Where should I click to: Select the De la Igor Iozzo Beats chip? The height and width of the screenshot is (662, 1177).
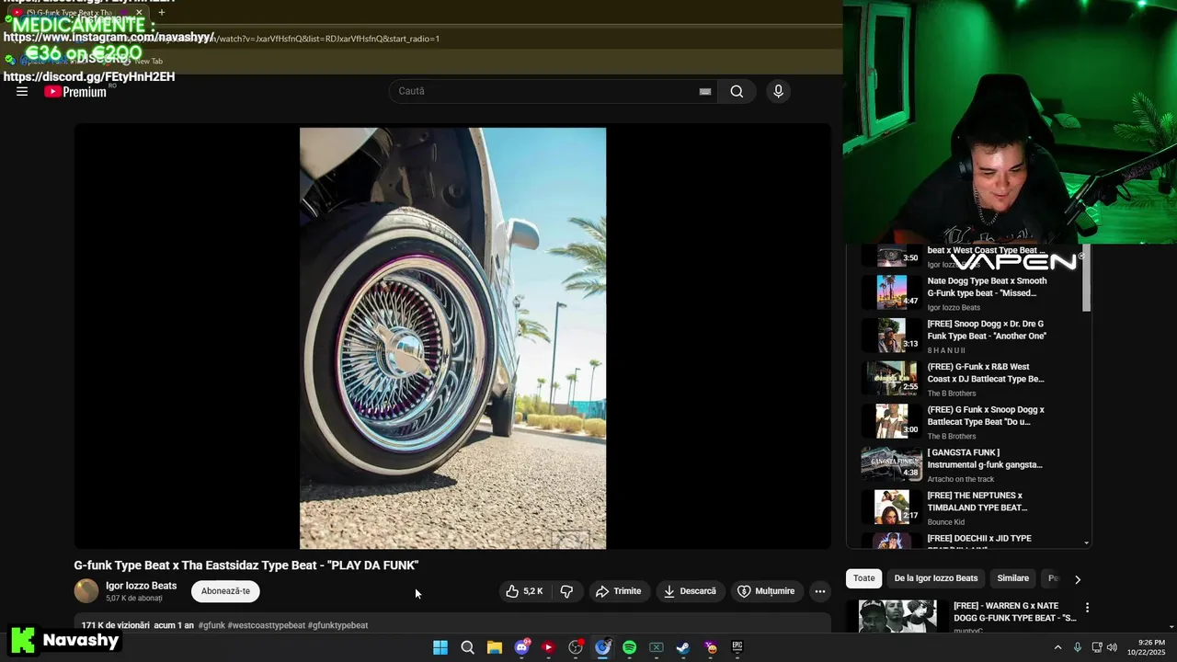pyautogui.click(x=936, y=578)
